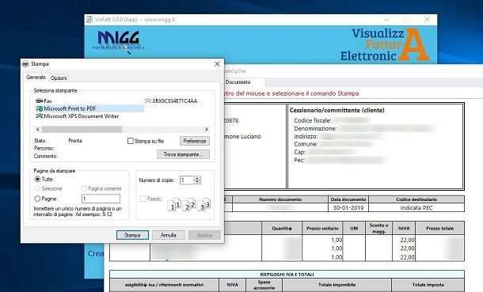Select the Tutte pages radio button
This screenshot has width=483, height=292.
click(x=37, y=179)
